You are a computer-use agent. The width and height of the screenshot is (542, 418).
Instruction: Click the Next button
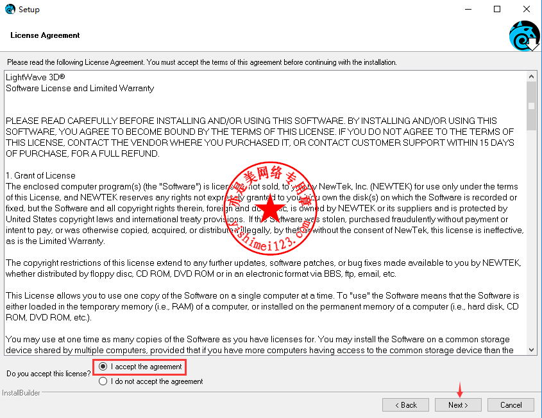pyautogui.click(x=458, y=405)
